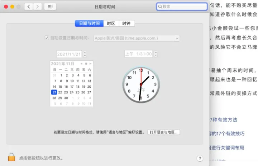Select day 18 in the calendar
Image resolution: width=258 pixels, height=166 pixels.
[x=78, y=87]
